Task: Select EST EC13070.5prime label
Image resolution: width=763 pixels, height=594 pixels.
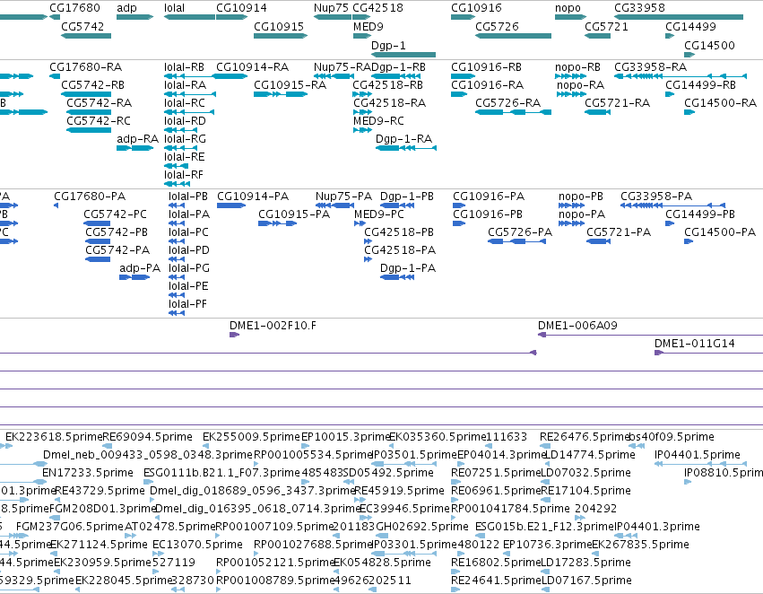Action: coord(197,545)
